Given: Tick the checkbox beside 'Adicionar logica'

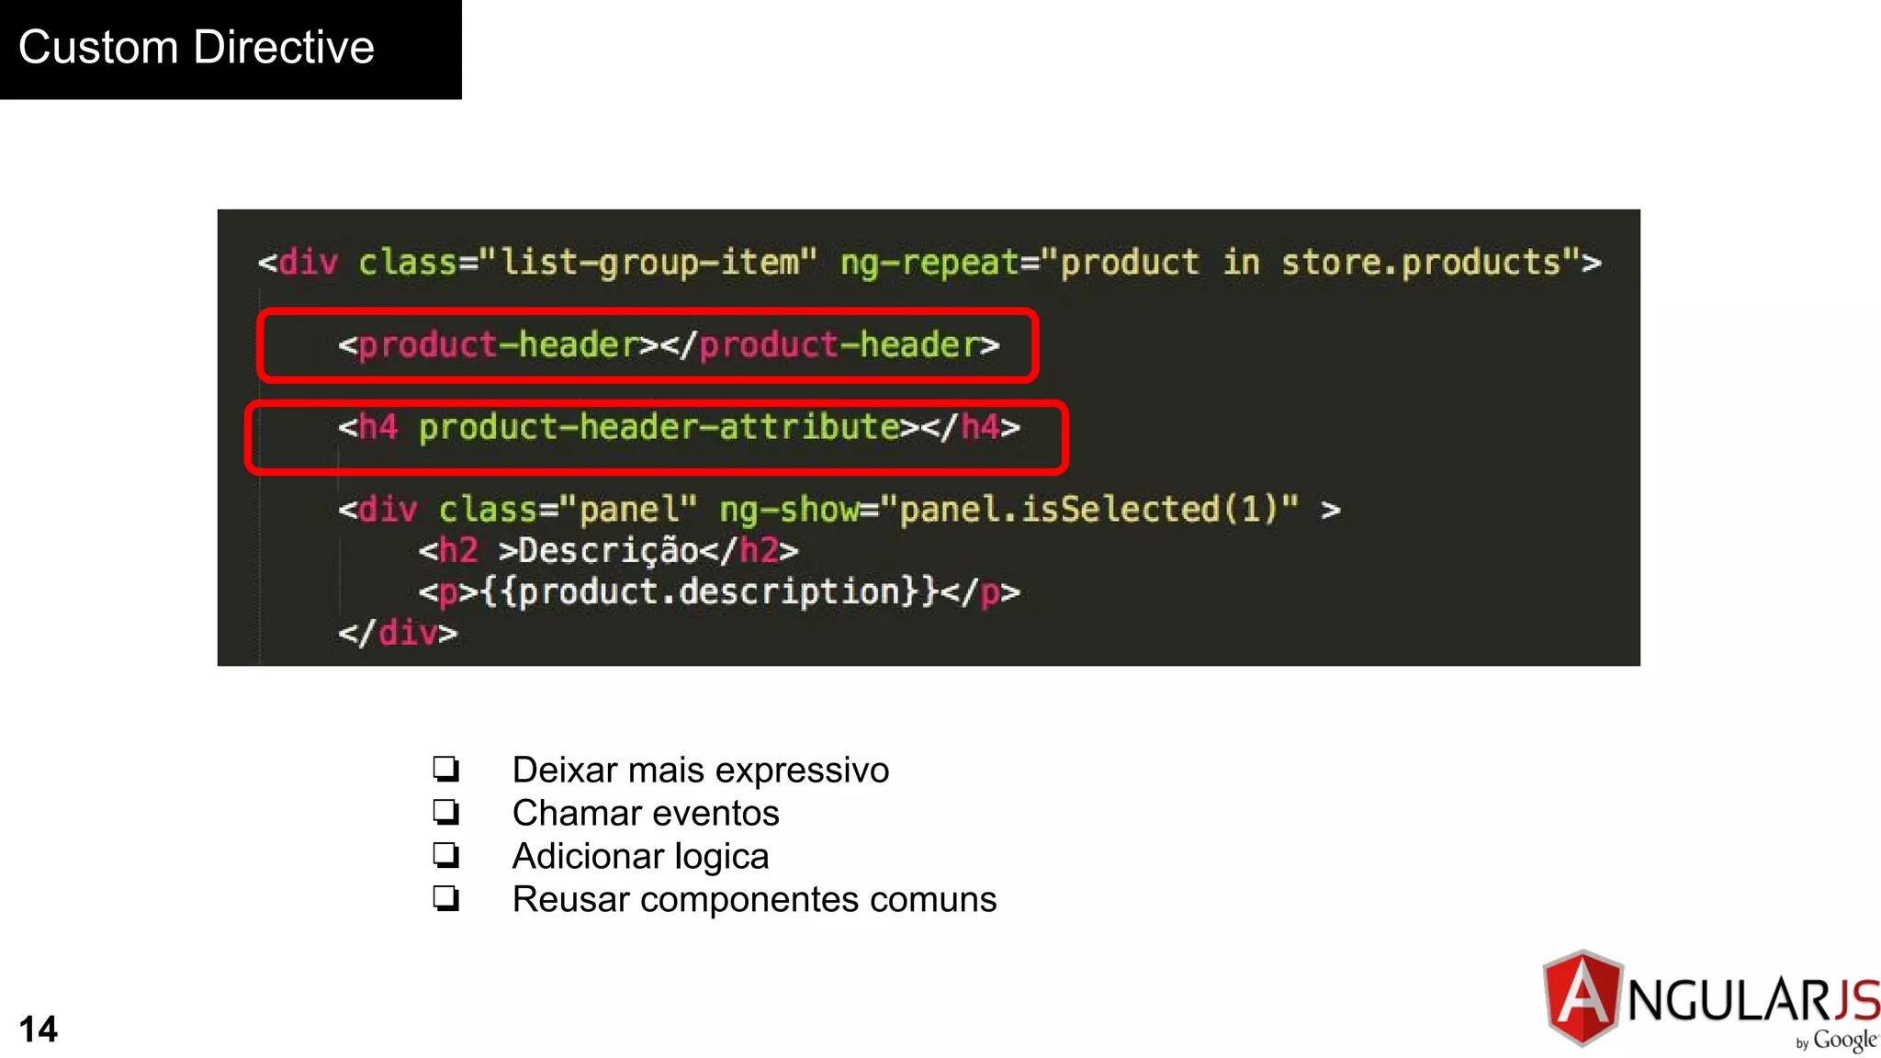Looking at the screenshot, I should pos(446,854).
